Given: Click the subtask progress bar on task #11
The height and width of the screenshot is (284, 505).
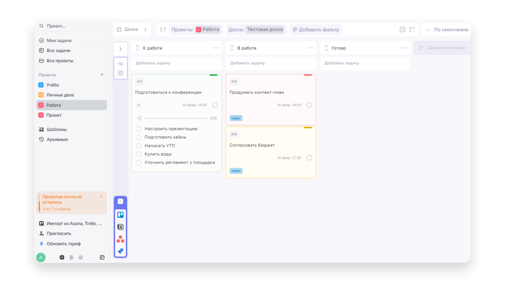Looking at the screenshot, I should tap(176, 118).
